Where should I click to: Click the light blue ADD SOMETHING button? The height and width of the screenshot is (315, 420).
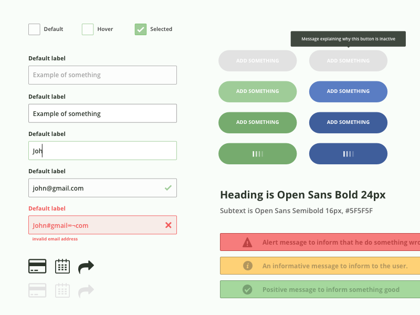click(x=348, y=91)
